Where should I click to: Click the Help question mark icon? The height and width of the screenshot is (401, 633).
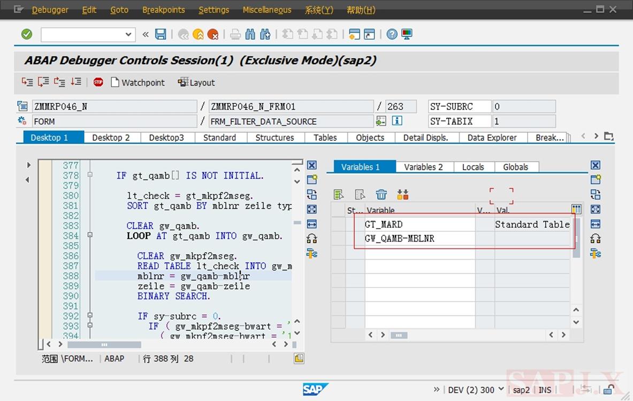click(x=392, y=34)
